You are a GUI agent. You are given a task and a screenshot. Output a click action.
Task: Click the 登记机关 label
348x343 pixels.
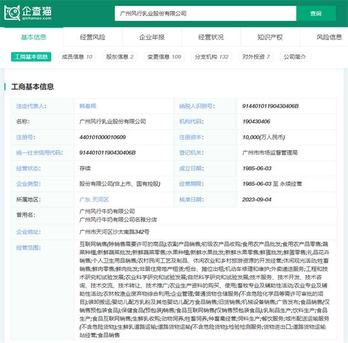coord(191,153)
